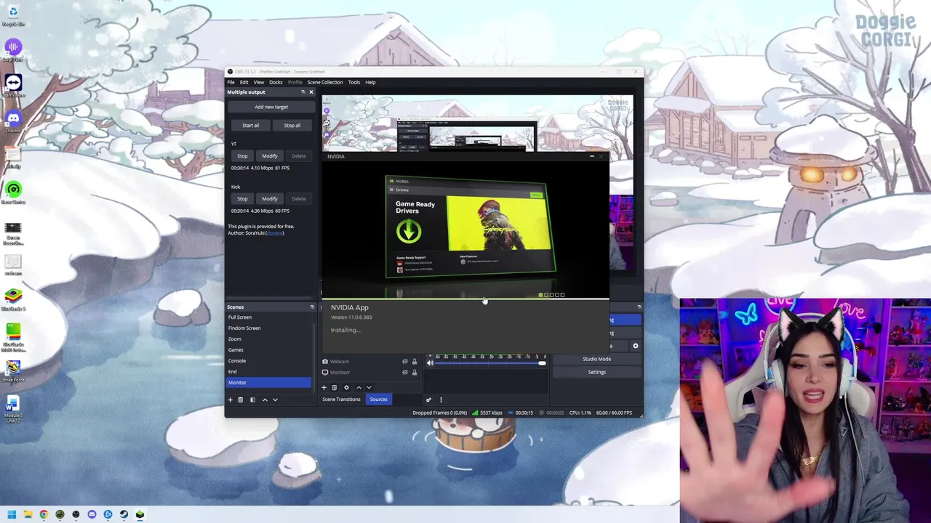Open the File menu
This screenshot has width=931, height=523.
pyautogui.click(x=231, y=82)
